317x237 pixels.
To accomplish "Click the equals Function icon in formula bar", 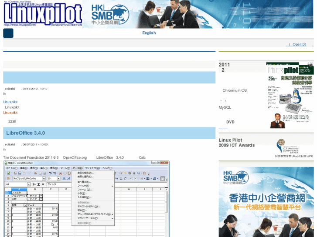I will pos(43,184).
